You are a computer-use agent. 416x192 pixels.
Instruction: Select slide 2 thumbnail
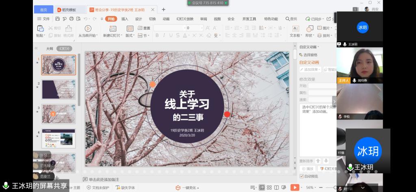point(58,89)
